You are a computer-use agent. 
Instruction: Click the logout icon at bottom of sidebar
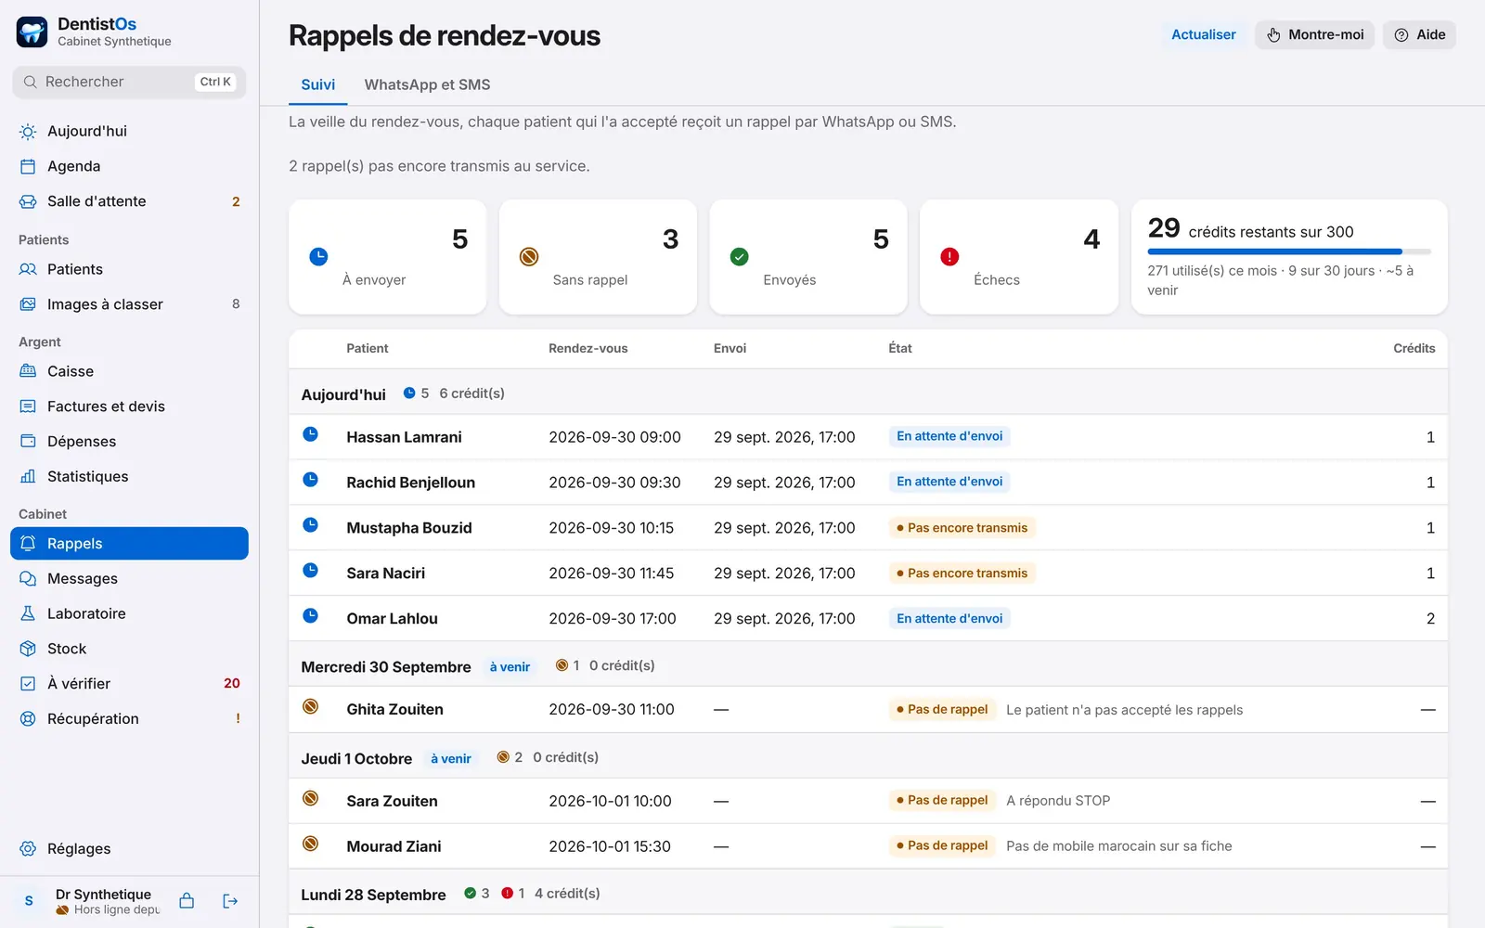[x=230, y=901]
